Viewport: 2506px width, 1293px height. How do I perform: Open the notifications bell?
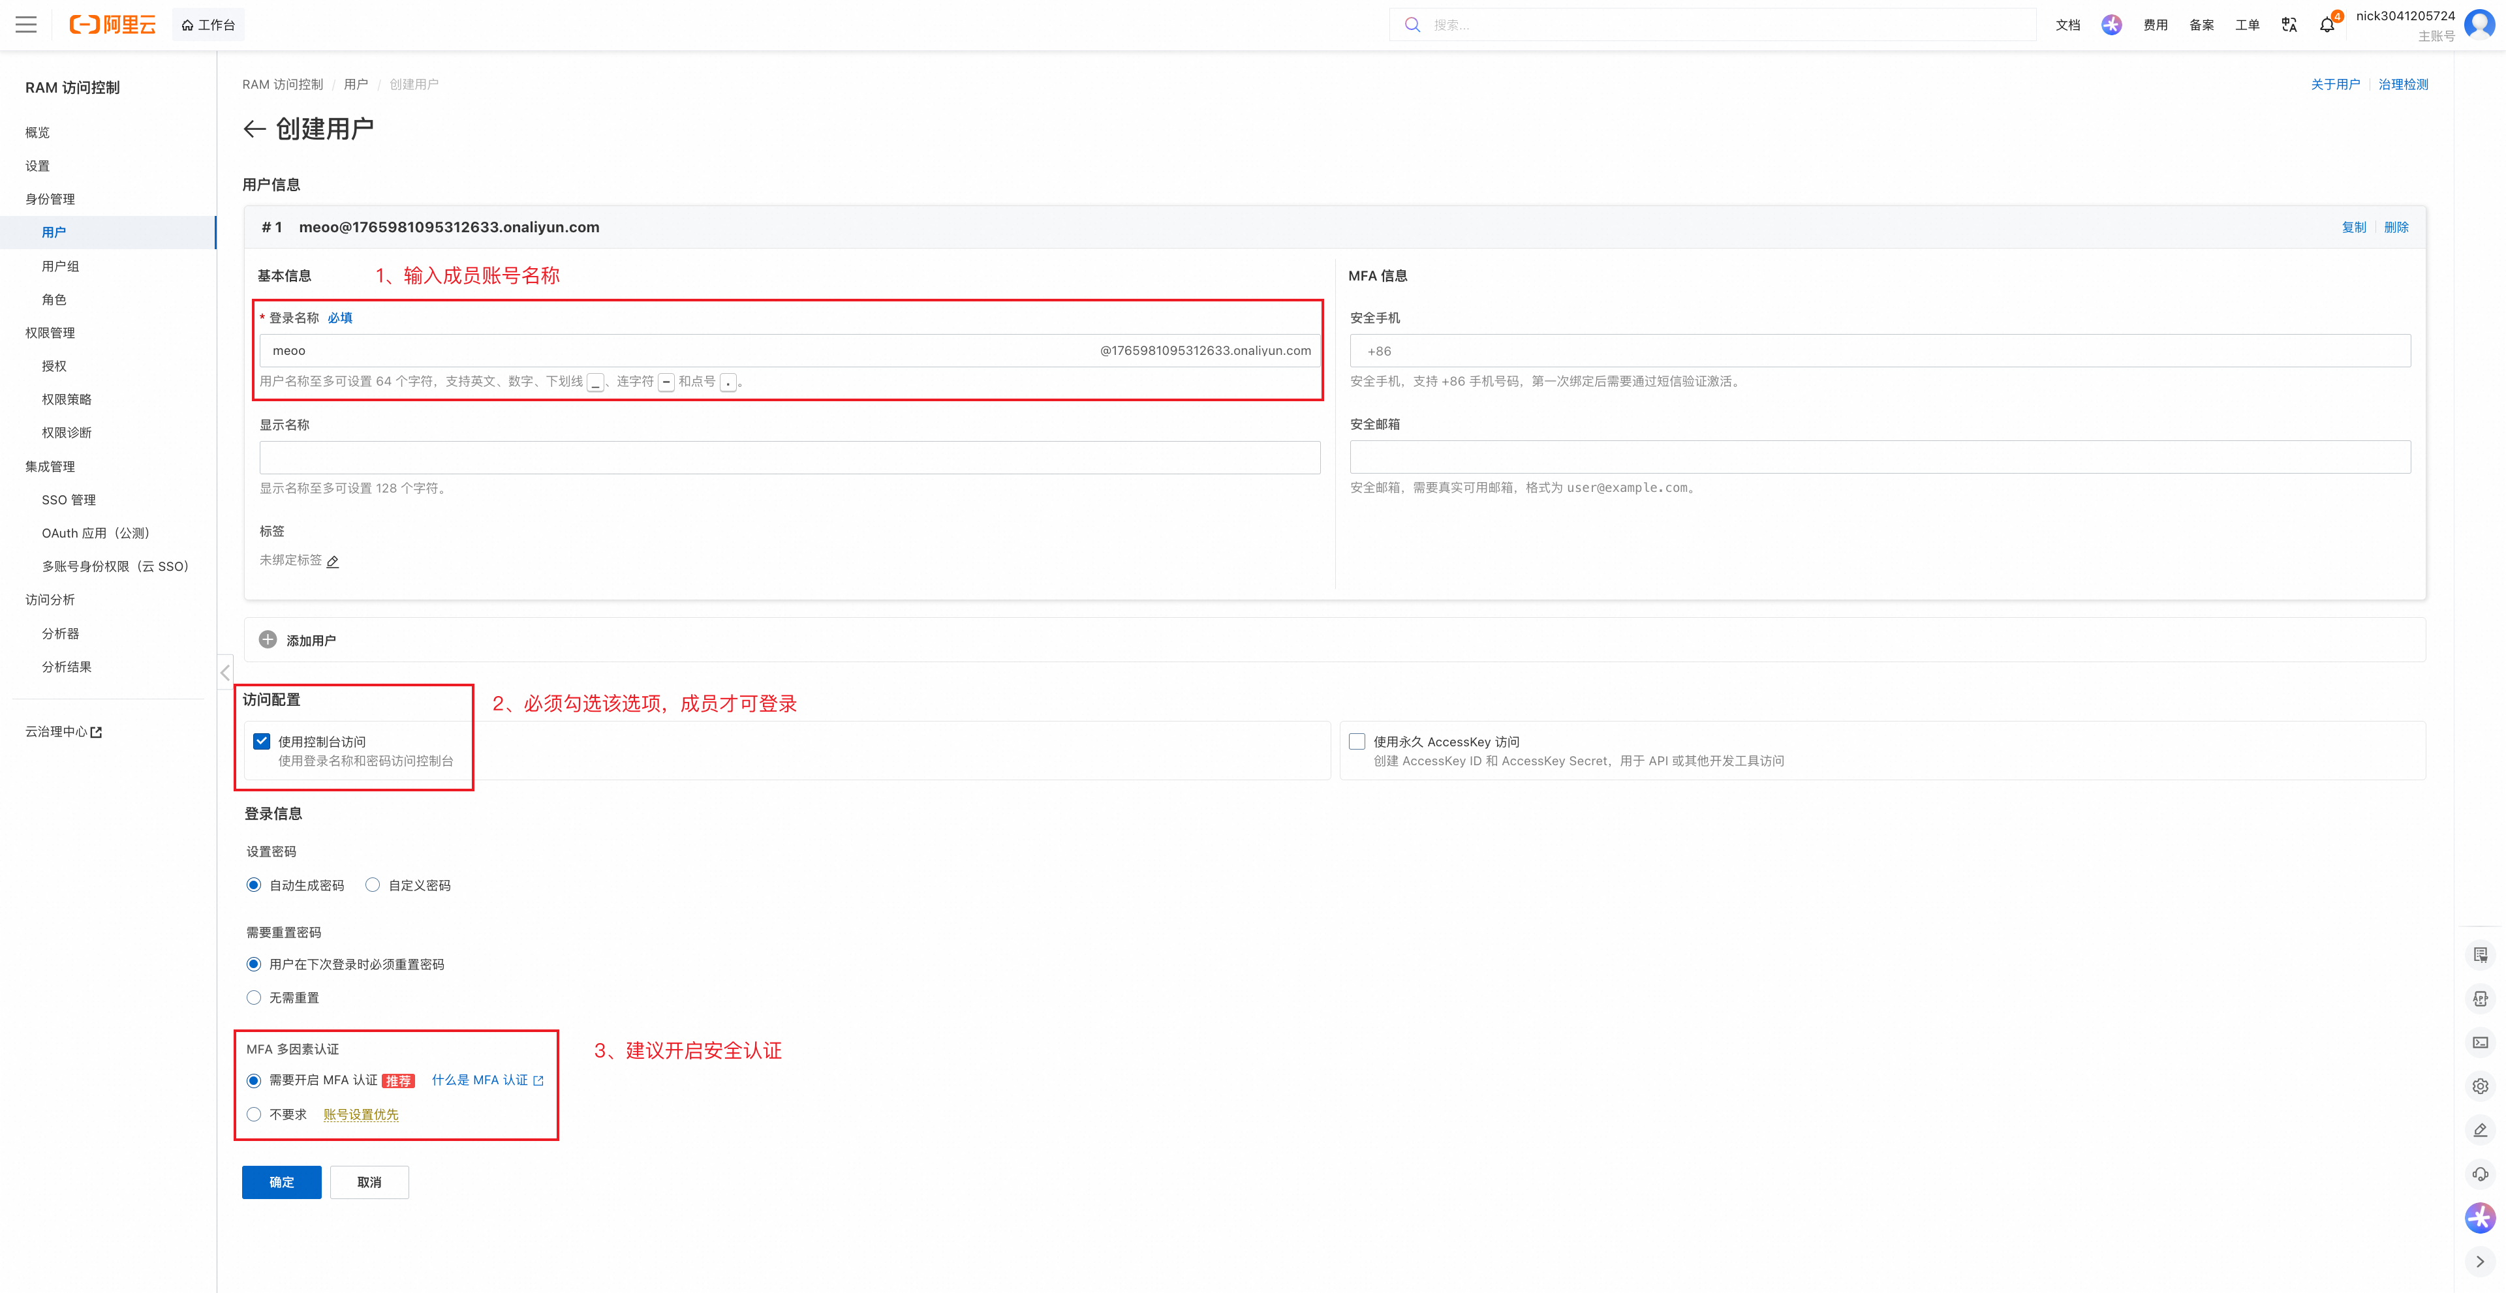coord(2327,24)
